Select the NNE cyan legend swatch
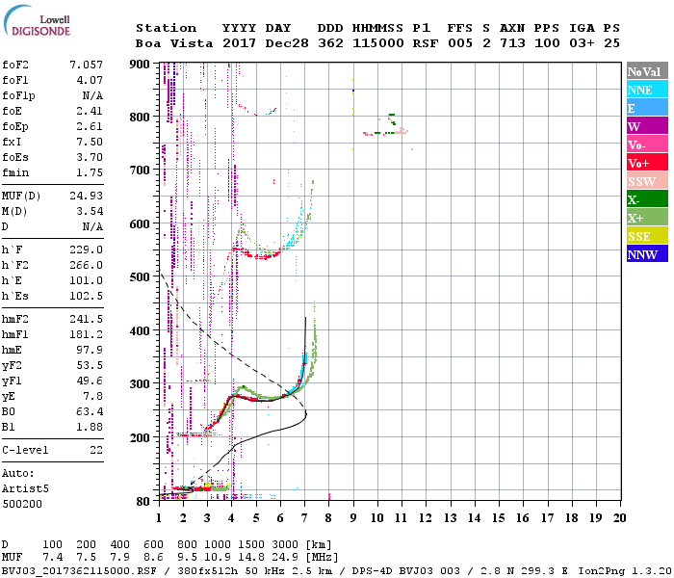Screen dimensions: 674x578 click(x=647, y=89)
